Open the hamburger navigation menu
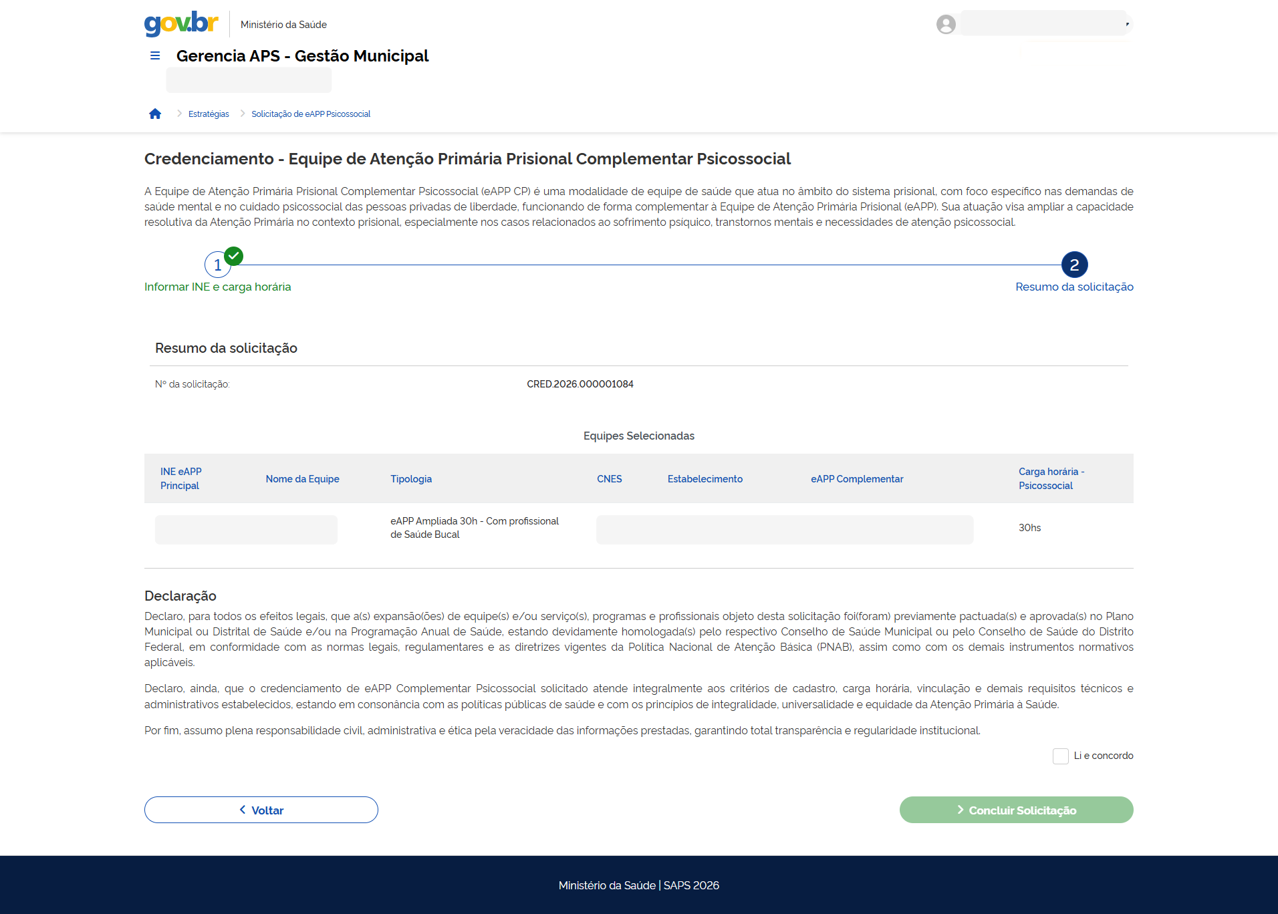This screenshot has height=914, width=1278. 155,56
